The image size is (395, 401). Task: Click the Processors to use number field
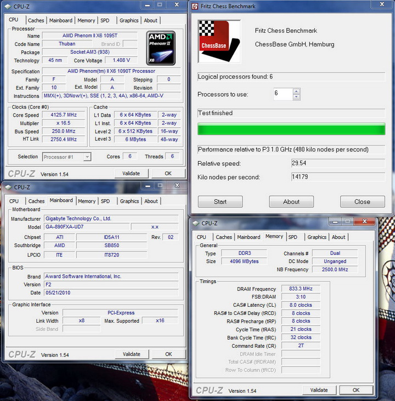click(283, 94)
